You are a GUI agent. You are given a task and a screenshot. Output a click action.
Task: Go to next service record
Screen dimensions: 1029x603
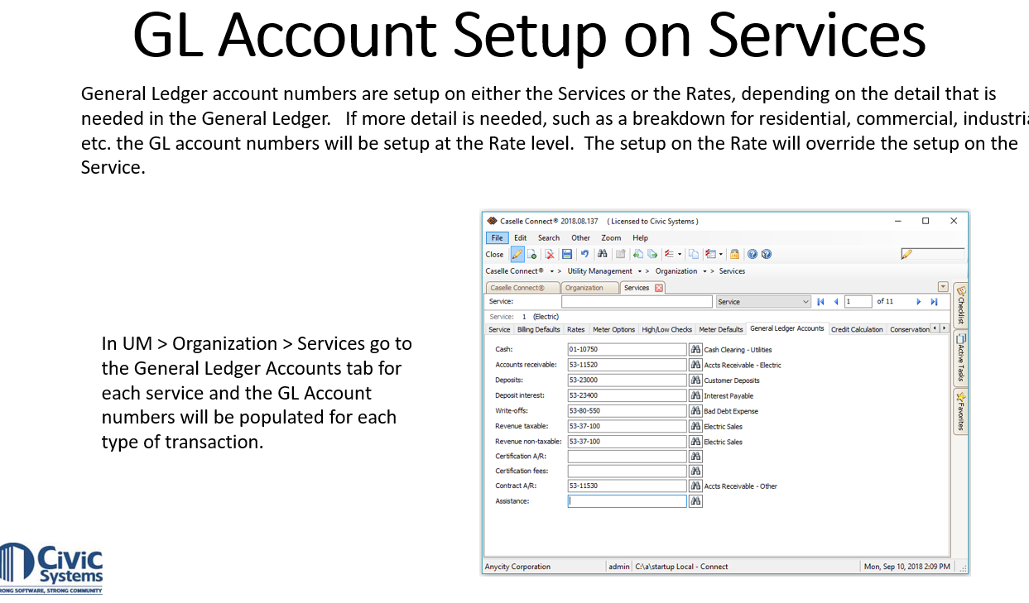[x=918, y=302]
